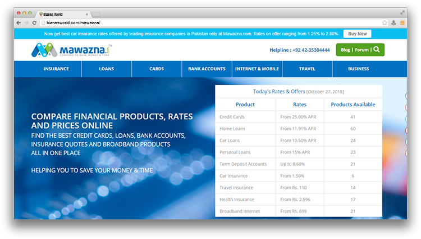Click the browser back arrow
The height and width of the screenshot is (239, 421).
19,22
